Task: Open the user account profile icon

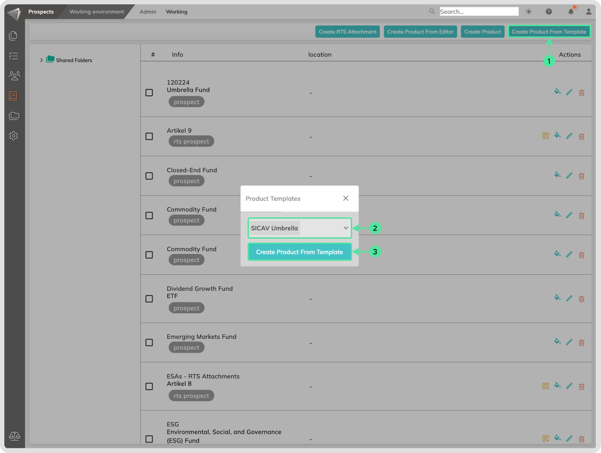Action: coord(588,12)
